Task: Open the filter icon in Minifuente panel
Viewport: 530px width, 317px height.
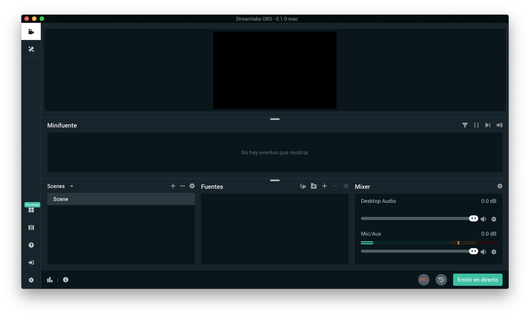Action: coord(465,125)
